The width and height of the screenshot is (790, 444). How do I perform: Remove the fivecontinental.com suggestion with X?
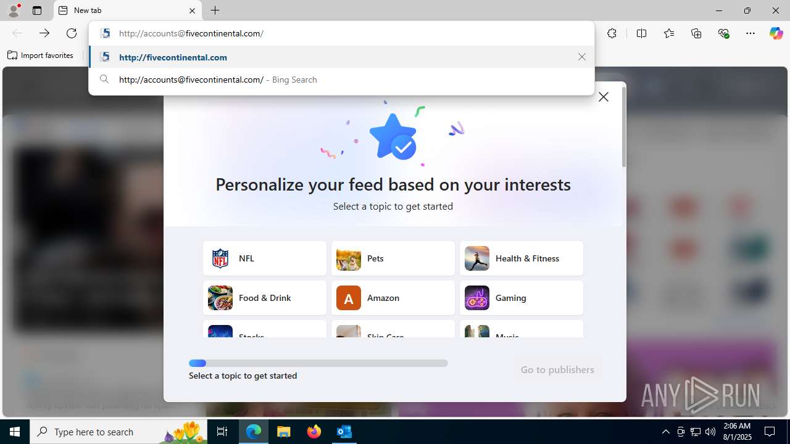[581, 57]
